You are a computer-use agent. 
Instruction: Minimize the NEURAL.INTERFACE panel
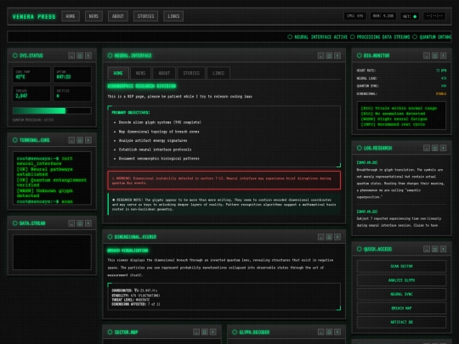[x=320, y=55]
